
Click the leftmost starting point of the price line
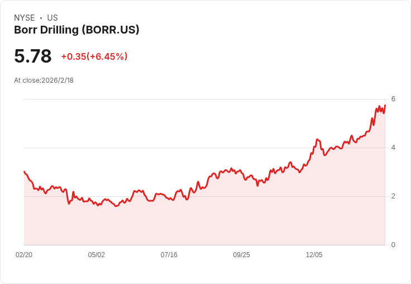tap(25, 172)
